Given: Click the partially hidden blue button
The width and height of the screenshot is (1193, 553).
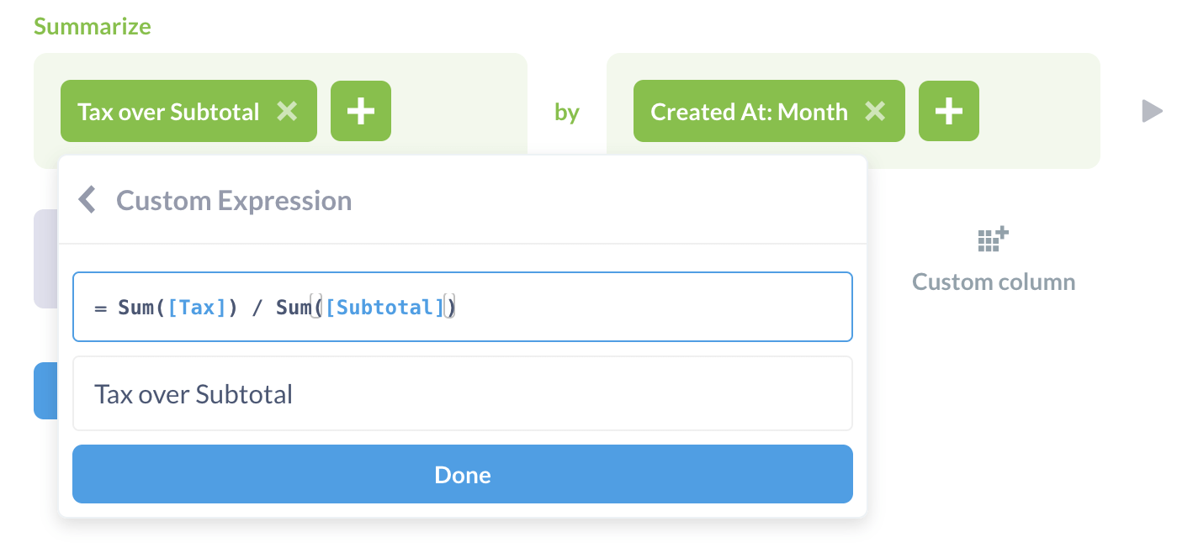Looking at the screenshot, I should pos(45,391).
